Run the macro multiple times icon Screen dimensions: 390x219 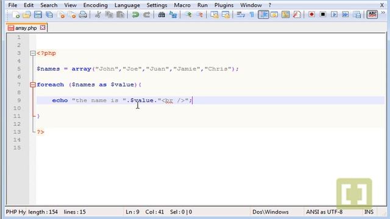click(346, 15)
